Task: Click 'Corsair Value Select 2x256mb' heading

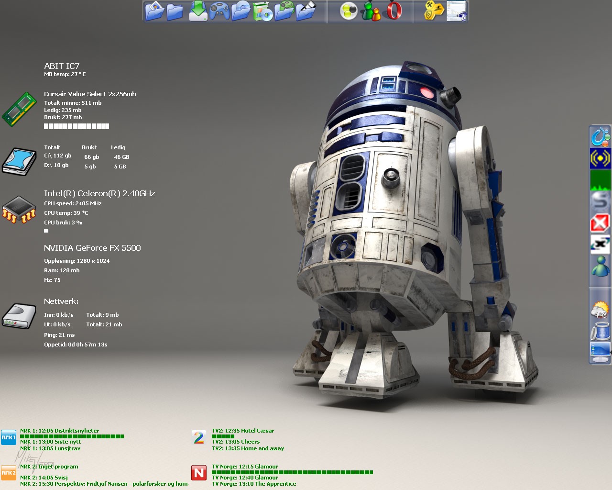Action: (90, 94)
